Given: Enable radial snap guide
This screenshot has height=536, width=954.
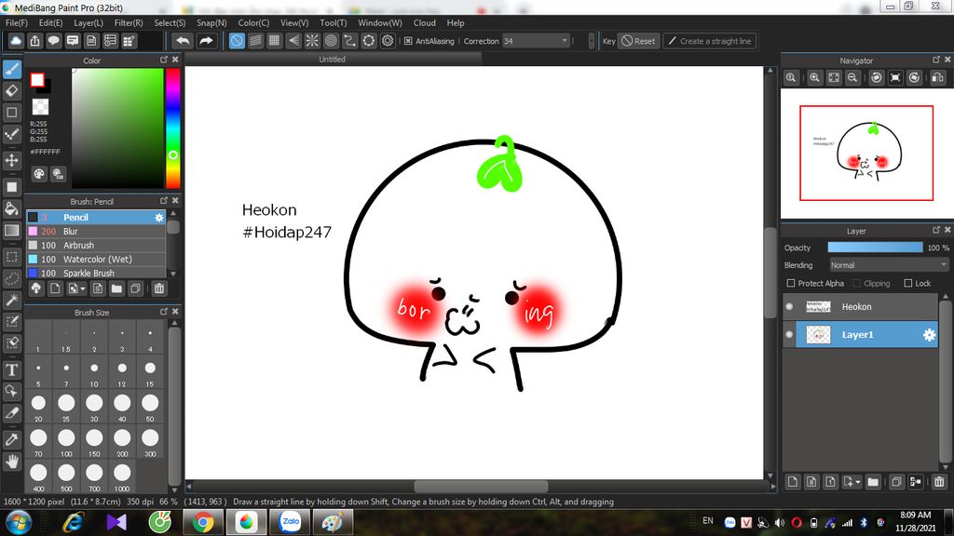Looking at the screenshot, I should click(x=312, y=41).
